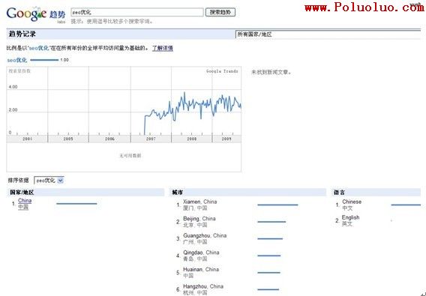The width and height of the screenshot is (426, 296).
Task: Click the 中国 link under China
Action: [x=23, y=207]
